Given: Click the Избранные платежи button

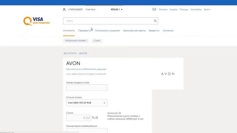Looking at the screenshot, I should (76, 41).
